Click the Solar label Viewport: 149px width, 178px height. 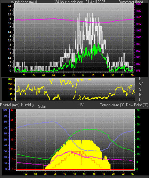(42, 106)
